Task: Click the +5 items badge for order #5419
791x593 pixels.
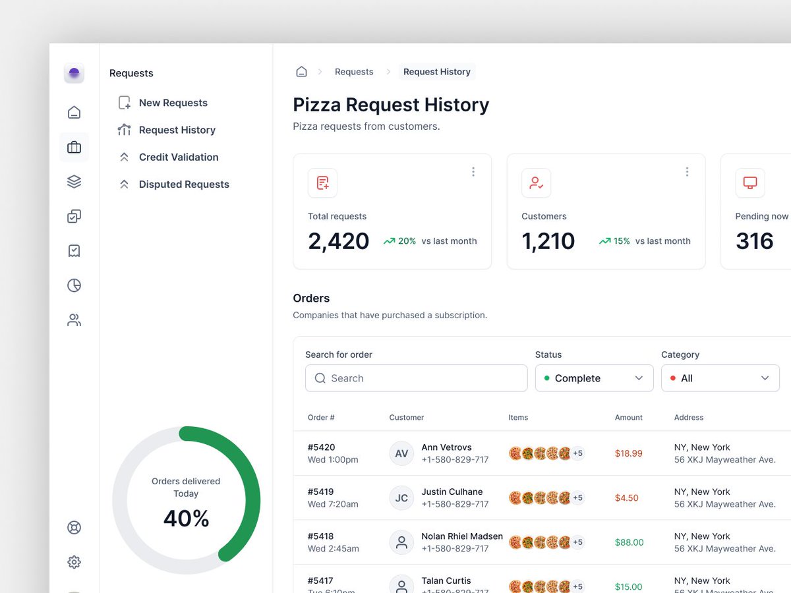Action: [x=577, y=498]
